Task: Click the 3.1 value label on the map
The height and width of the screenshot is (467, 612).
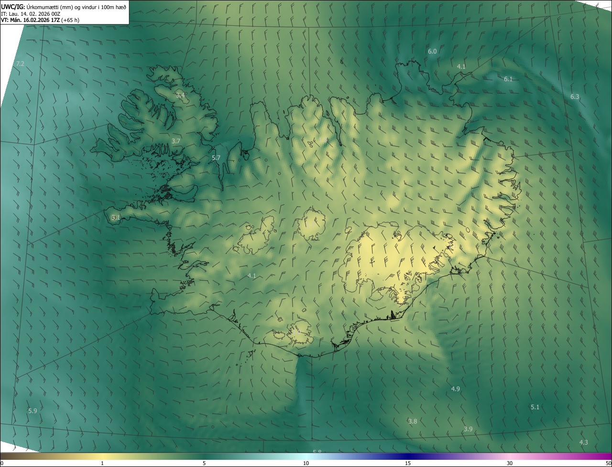Action: 115,217
